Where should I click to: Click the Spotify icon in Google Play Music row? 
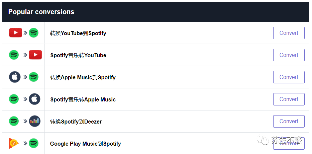[x=33, y=143]
